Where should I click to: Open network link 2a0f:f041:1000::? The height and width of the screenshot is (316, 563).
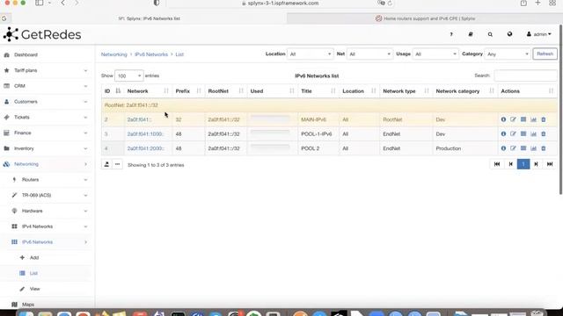pos(145,134)
